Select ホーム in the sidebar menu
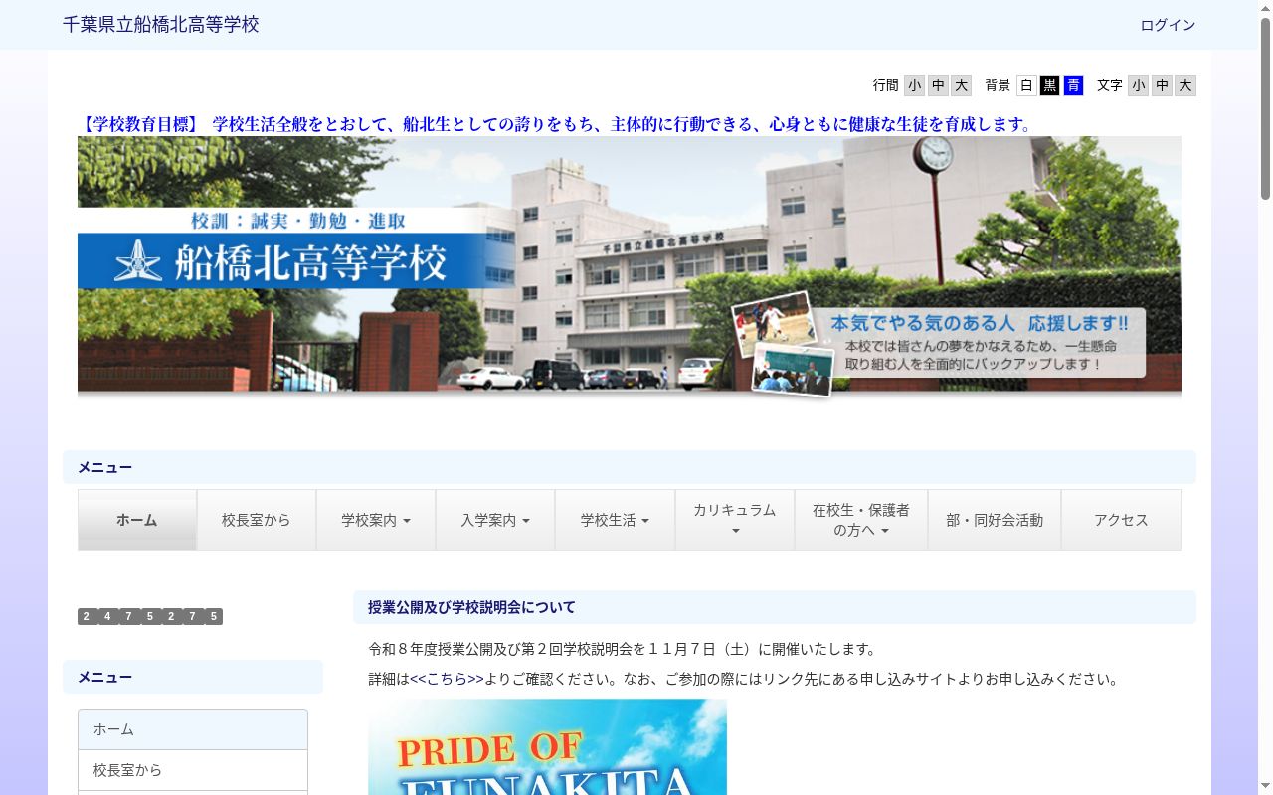Viewport: 1273px width, 795px height. coord(193,729)
